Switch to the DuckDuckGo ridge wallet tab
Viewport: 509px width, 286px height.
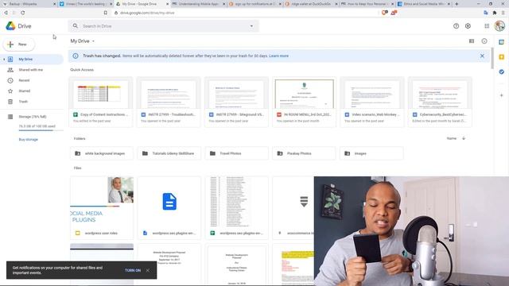click(x=311, y=4)
